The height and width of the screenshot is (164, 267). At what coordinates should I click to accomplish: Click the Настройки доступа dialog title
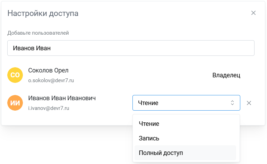43,14
